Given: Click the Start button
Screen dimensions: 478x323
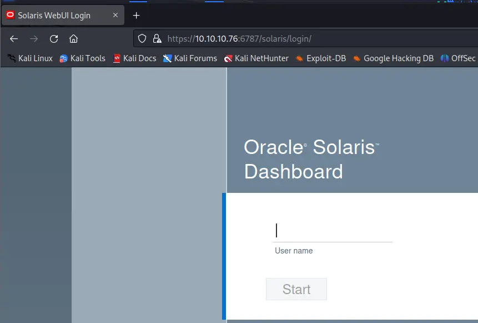Looking at the screenshot, I should pos(296,289).
